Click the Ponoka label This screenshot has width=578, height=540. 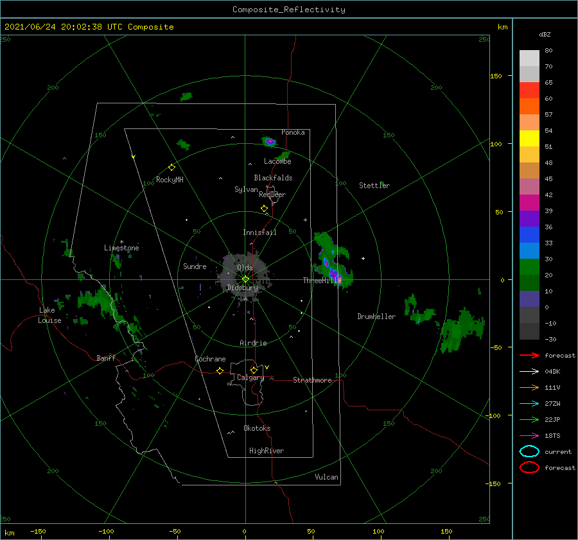pyautogui.click(x=293, y=132)
